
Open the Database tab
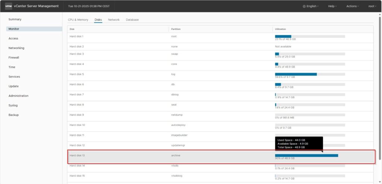pyautogui.click(x=132, y=20)
